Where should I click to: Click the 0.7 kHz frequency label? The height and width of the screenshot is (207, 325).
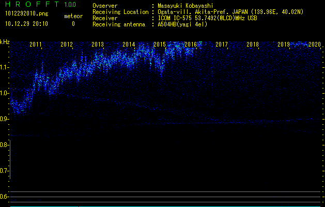point(4,171)
